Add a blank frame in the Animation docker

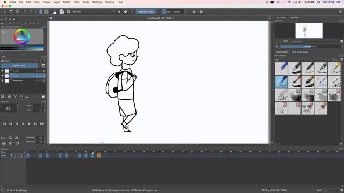coord(3,138)
